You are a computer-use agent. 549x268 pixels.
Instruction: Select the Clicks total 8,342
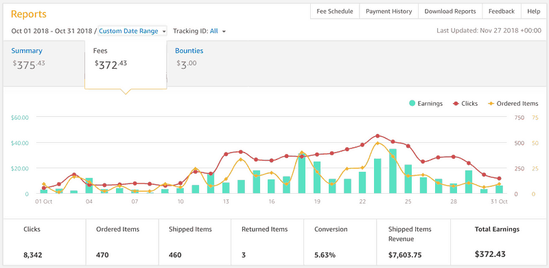(x=33, y=255)
